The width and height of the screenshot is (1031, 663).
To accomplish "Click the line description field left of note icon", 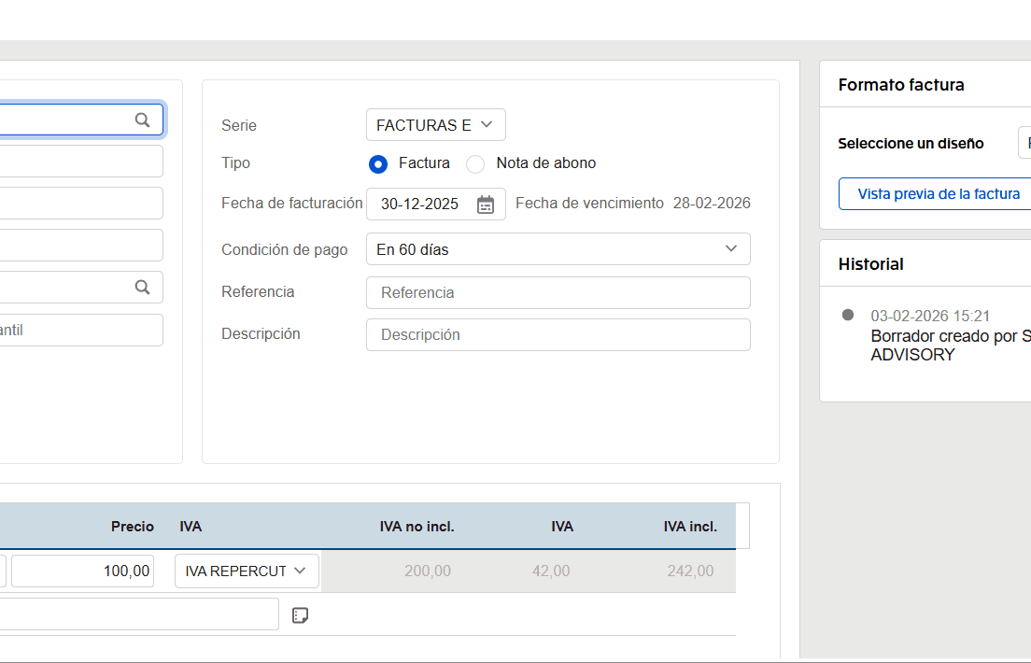I will pos(138,614).
